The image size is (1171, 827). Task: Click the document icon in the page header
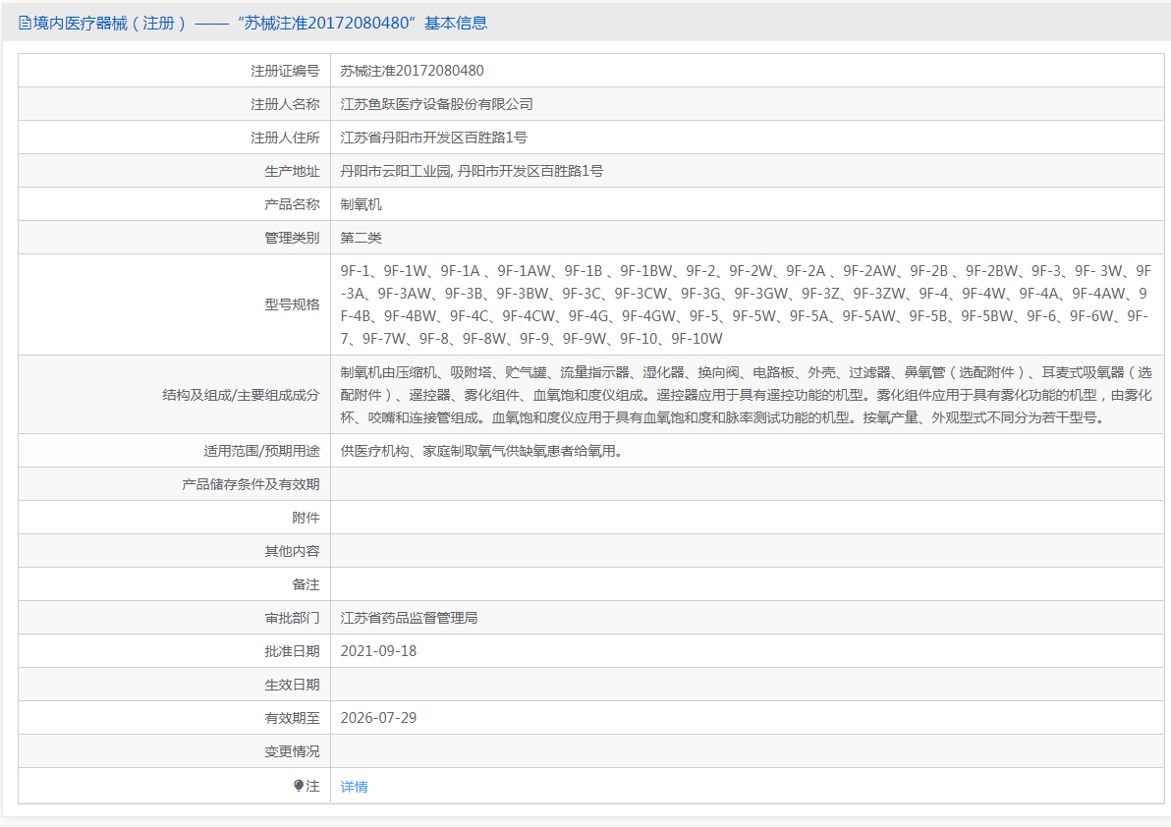point(25,23)
